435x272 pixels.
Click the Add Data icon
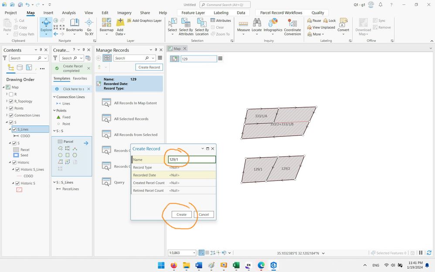pos(120,23)
